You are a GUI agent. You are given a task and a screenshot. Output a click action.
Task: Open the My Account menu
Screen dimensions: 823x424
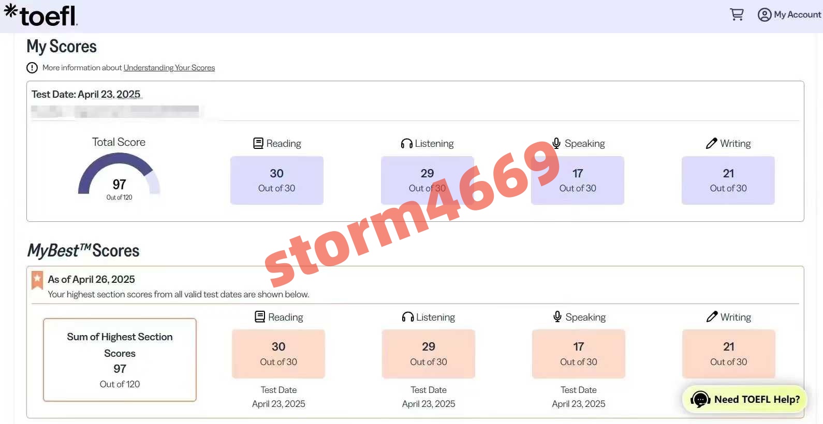click(x=789, y=14)
